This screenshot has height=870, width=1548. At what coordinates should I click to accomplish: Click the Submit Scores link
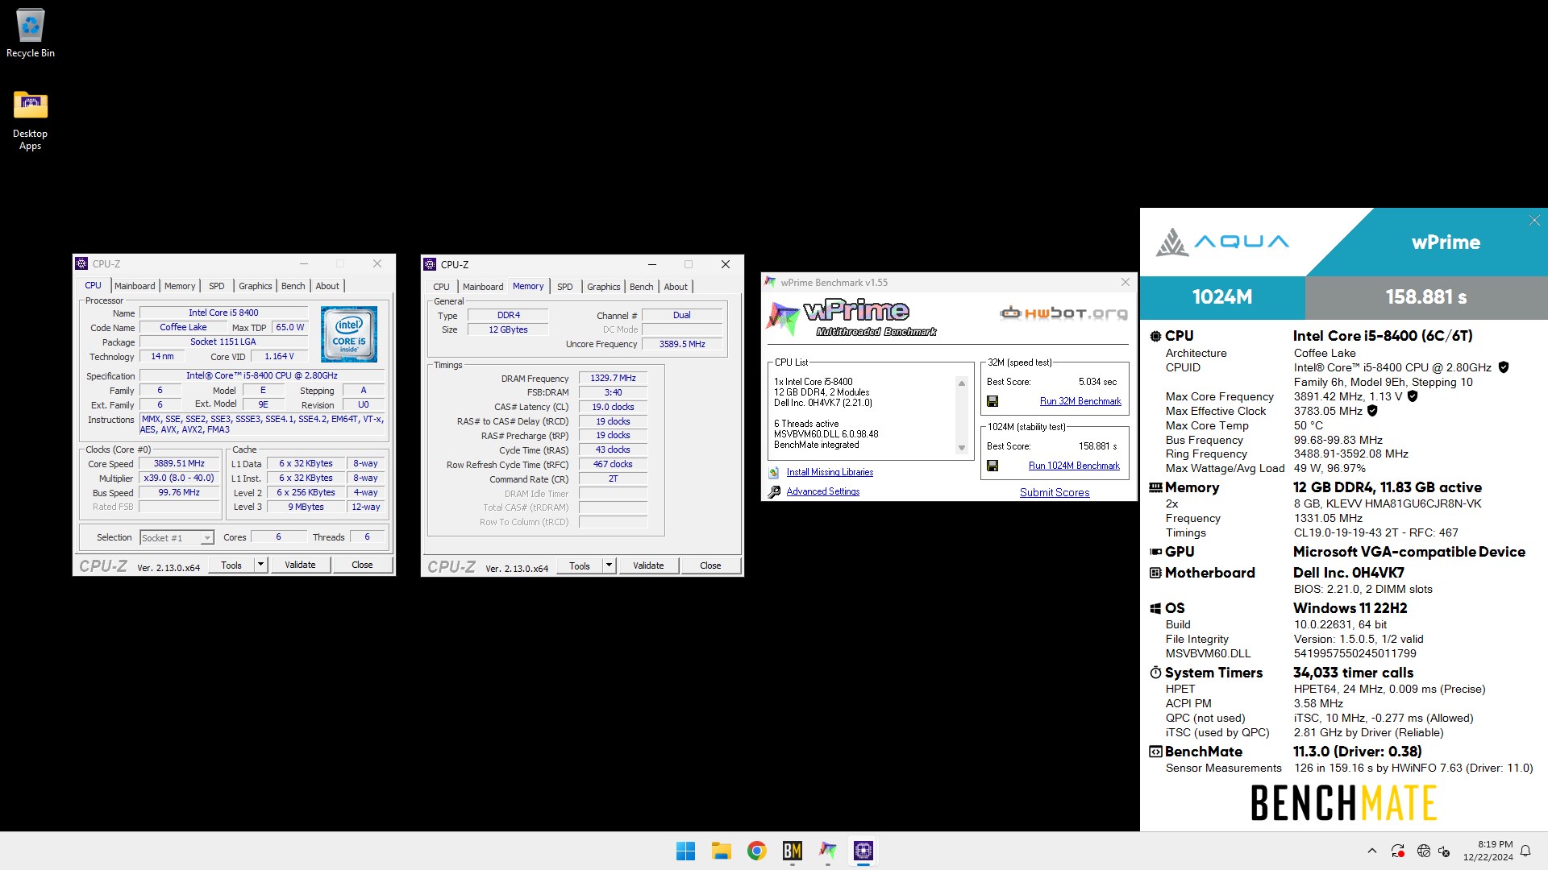click(x=1055, y=492)
